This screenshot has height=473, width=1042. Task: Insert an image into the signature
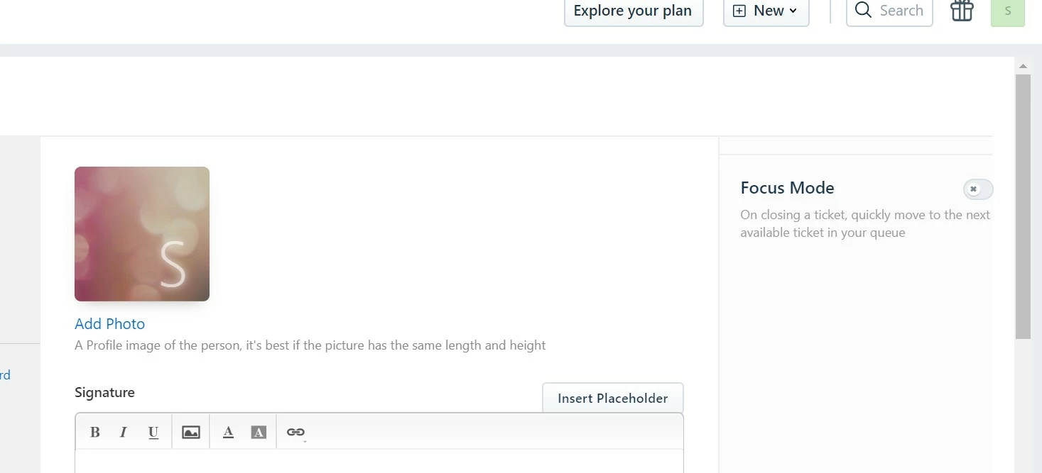click(190, 431)
